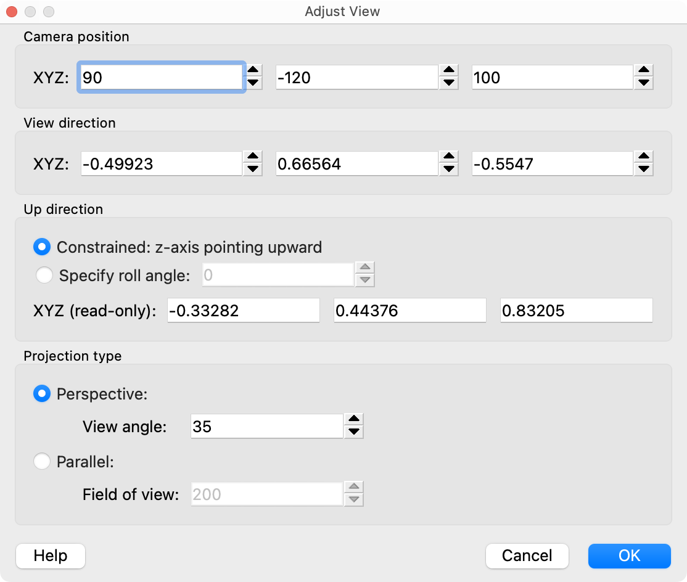Click the camera position Z field showing 100
687x582 pixels.
click(x=551, y=78)
